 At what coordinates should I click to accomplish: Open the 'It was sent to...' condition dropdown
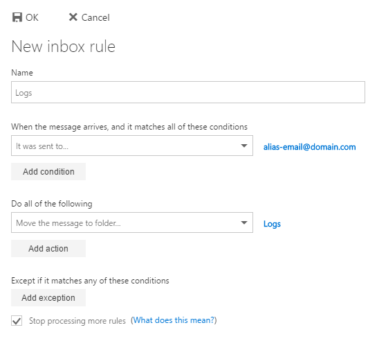click(132, 146)
